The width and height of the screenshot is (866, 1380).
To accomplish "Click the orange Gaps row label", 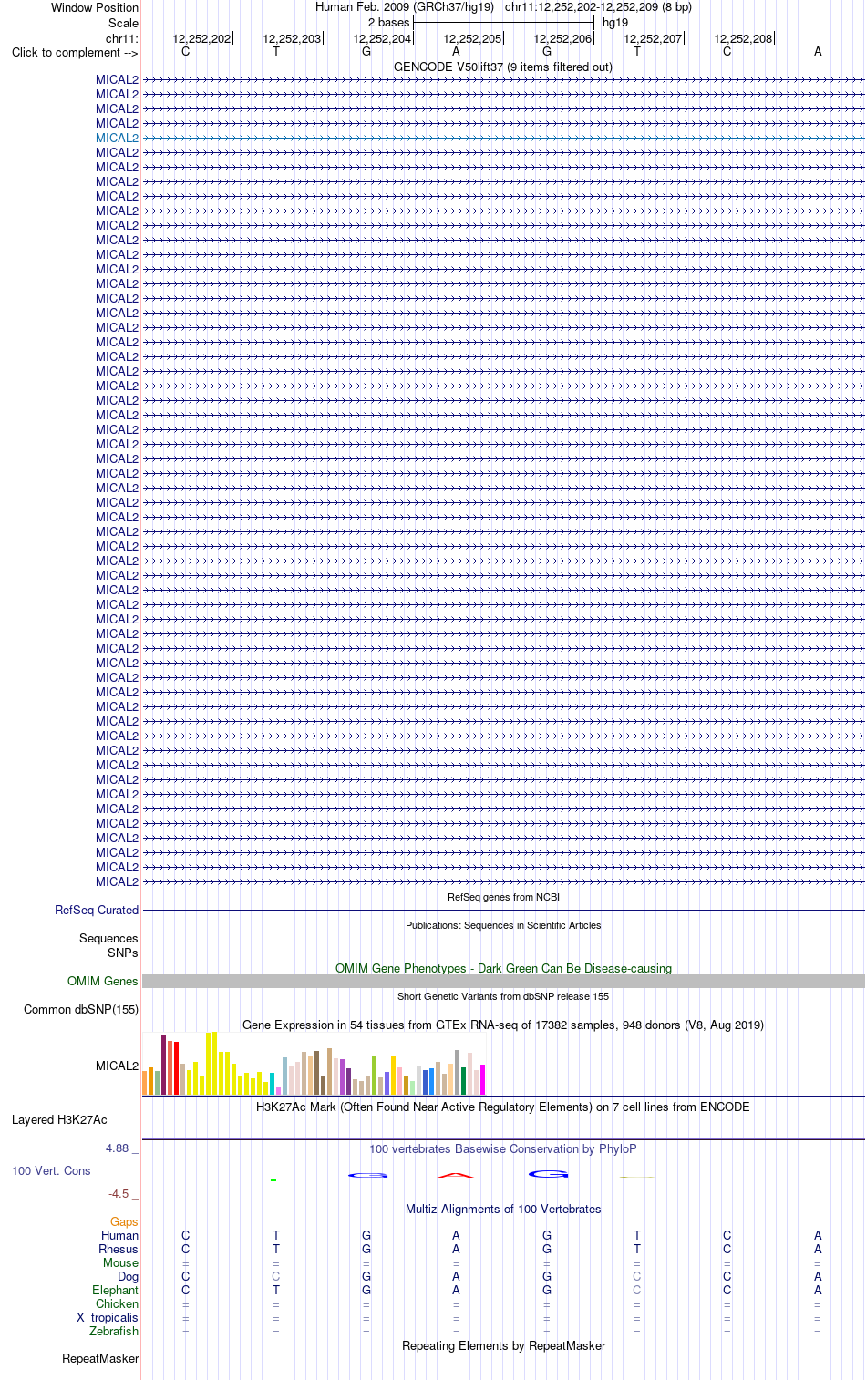I will coord(124,1221).
